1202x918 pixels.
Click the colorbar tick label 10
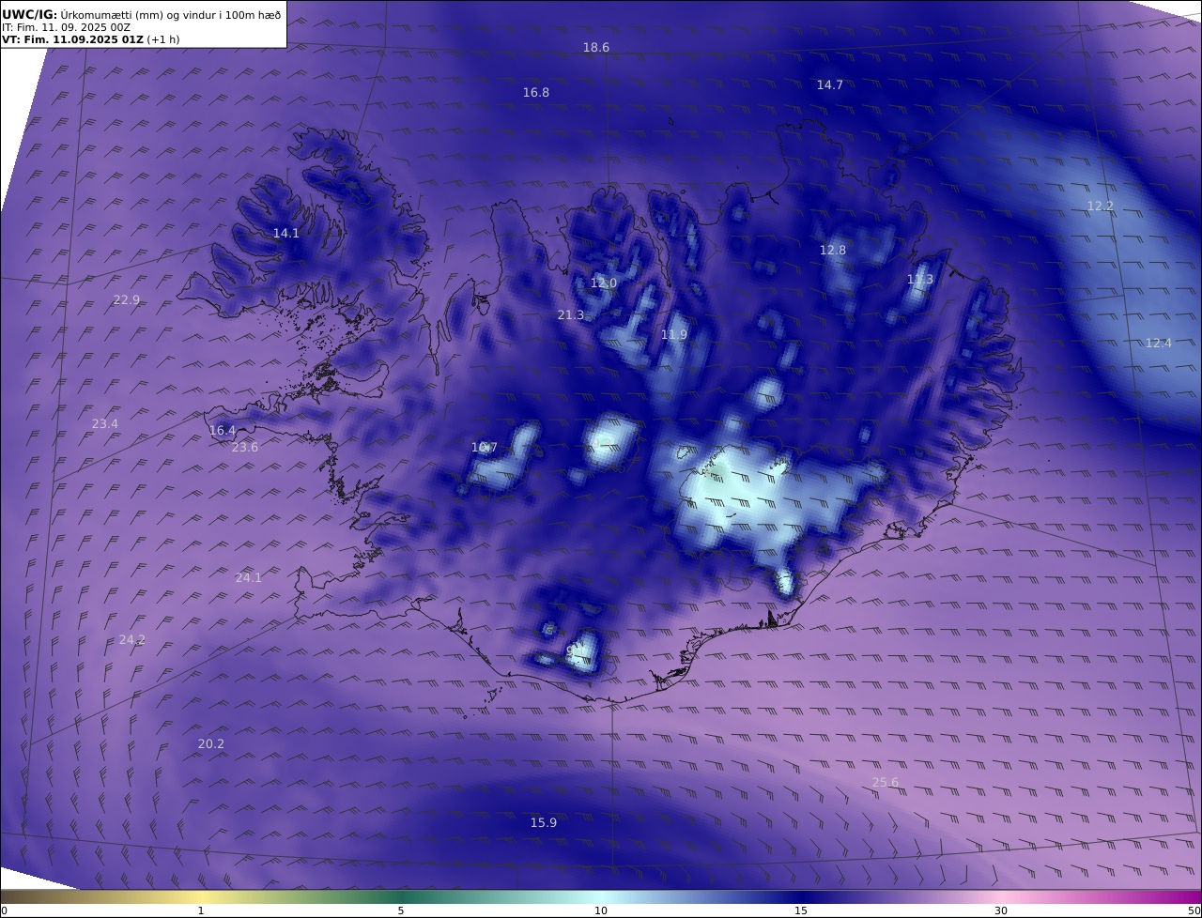point(601,910)
